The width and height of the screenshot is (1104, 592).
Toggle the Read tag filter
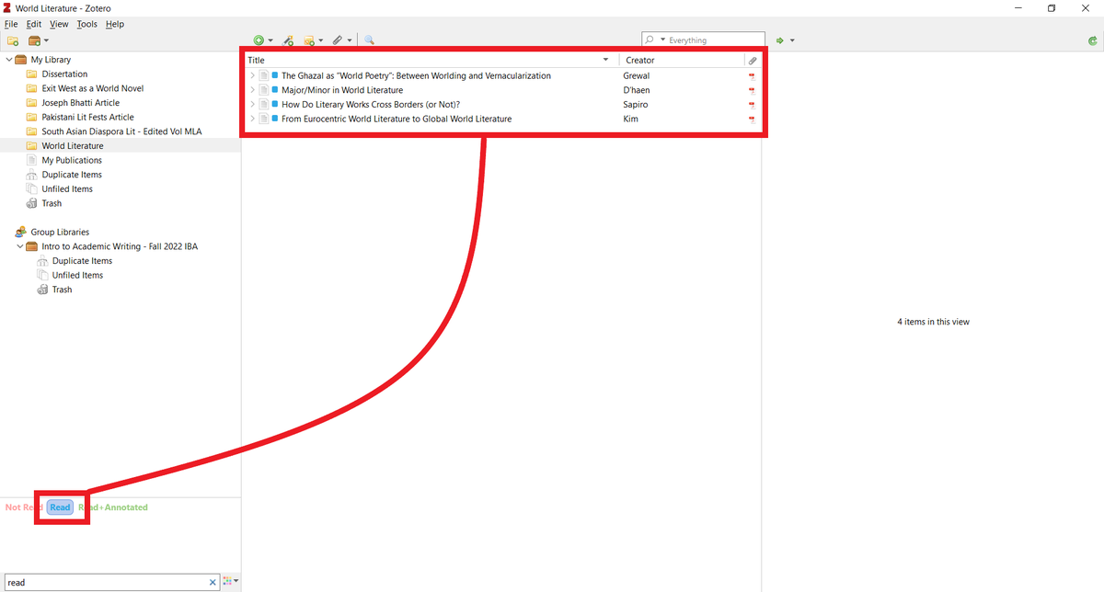tap(60, 507)
